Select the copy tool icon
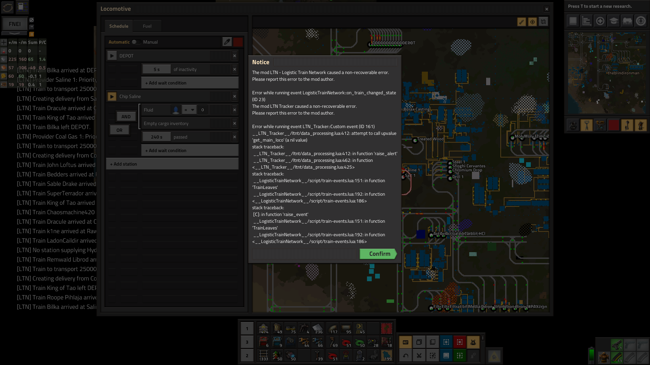This screenshot has height=365, width=650. [x=419, y=342]
